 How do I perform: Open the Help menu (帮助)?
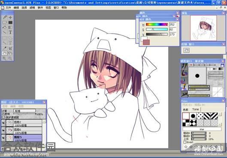[x=64, y=8]
